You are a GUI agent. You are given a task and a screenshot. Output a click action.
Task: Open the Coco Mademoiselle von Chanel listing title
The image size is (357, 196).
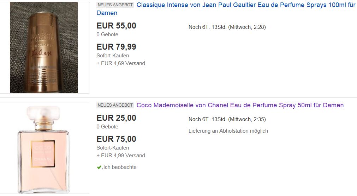[240, 105]
